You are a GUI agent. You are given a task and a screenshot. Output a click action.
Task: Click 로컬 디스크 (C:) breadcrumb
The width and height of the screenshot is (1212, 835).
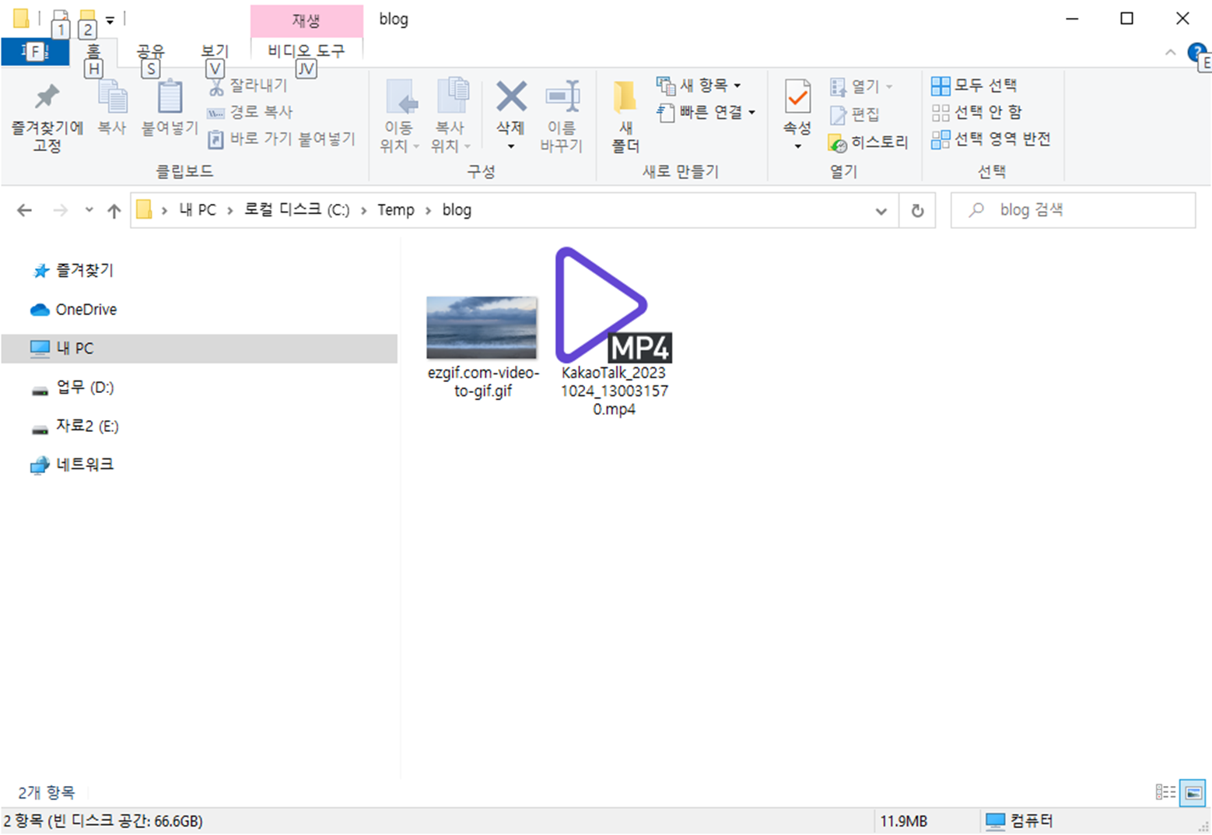click(296, 210)
